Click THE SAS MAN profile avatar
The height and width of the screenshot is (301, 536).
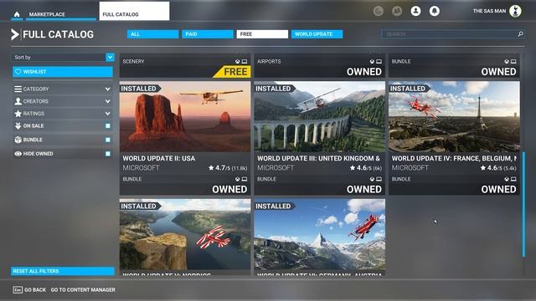point(515,11)
